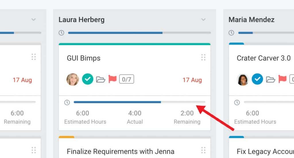
Task: Click the clock icon inside GUI Bimps hours bar
Action: 67,102
